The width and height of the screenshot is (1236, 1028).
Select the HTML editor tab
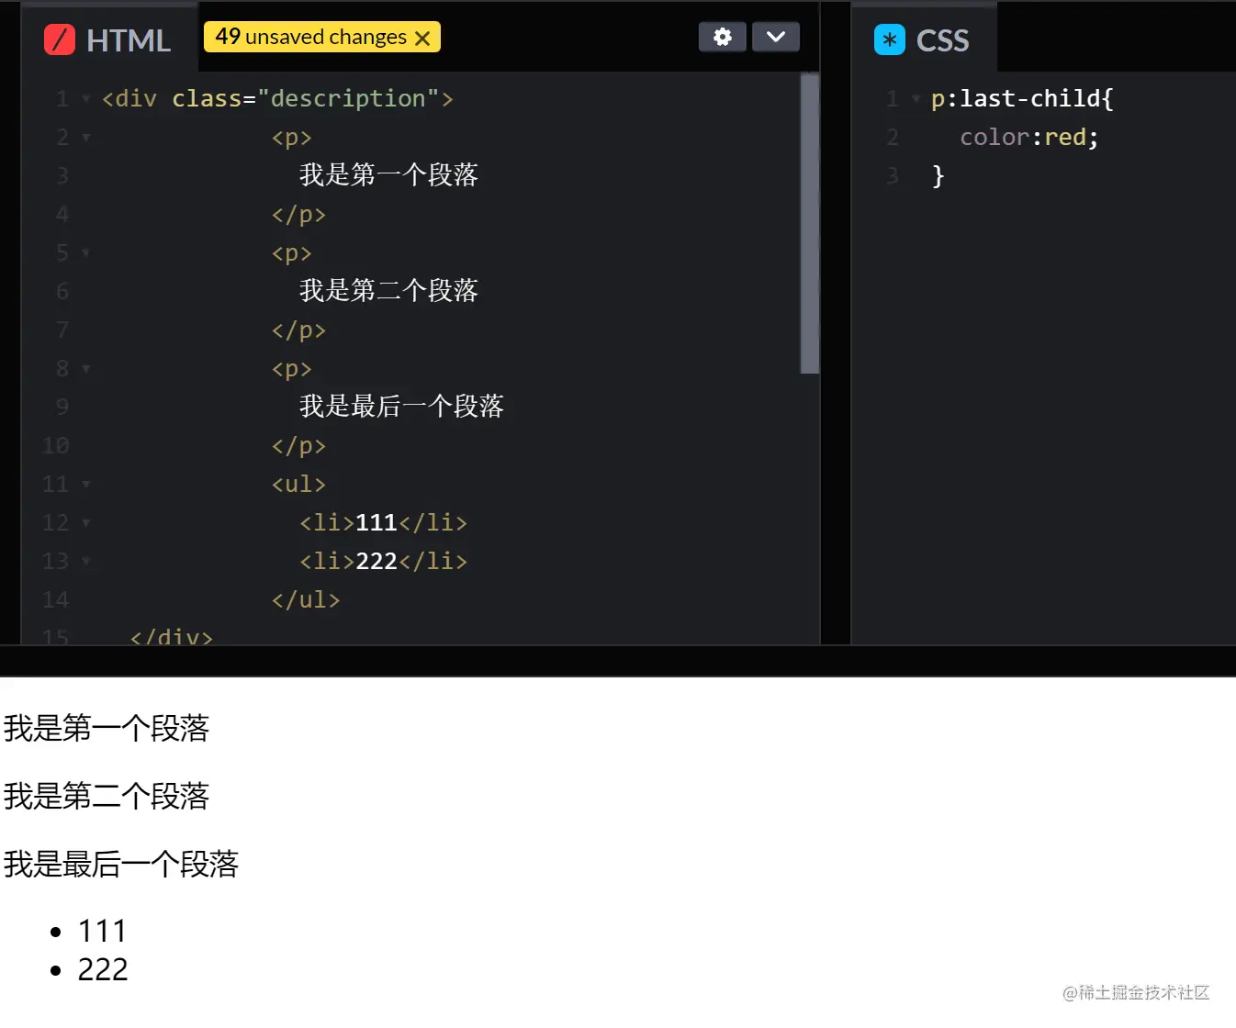tap(109, 39)
